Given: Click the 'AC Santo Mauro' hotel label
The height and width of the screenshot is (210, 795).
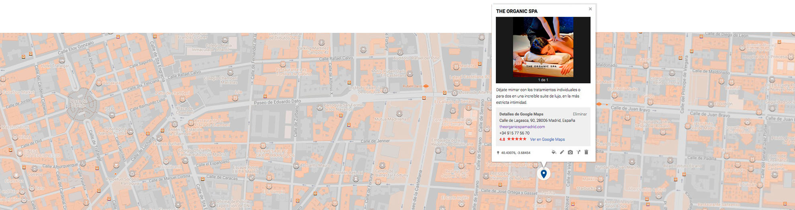Looking at the screenshot, I should 315,165.
